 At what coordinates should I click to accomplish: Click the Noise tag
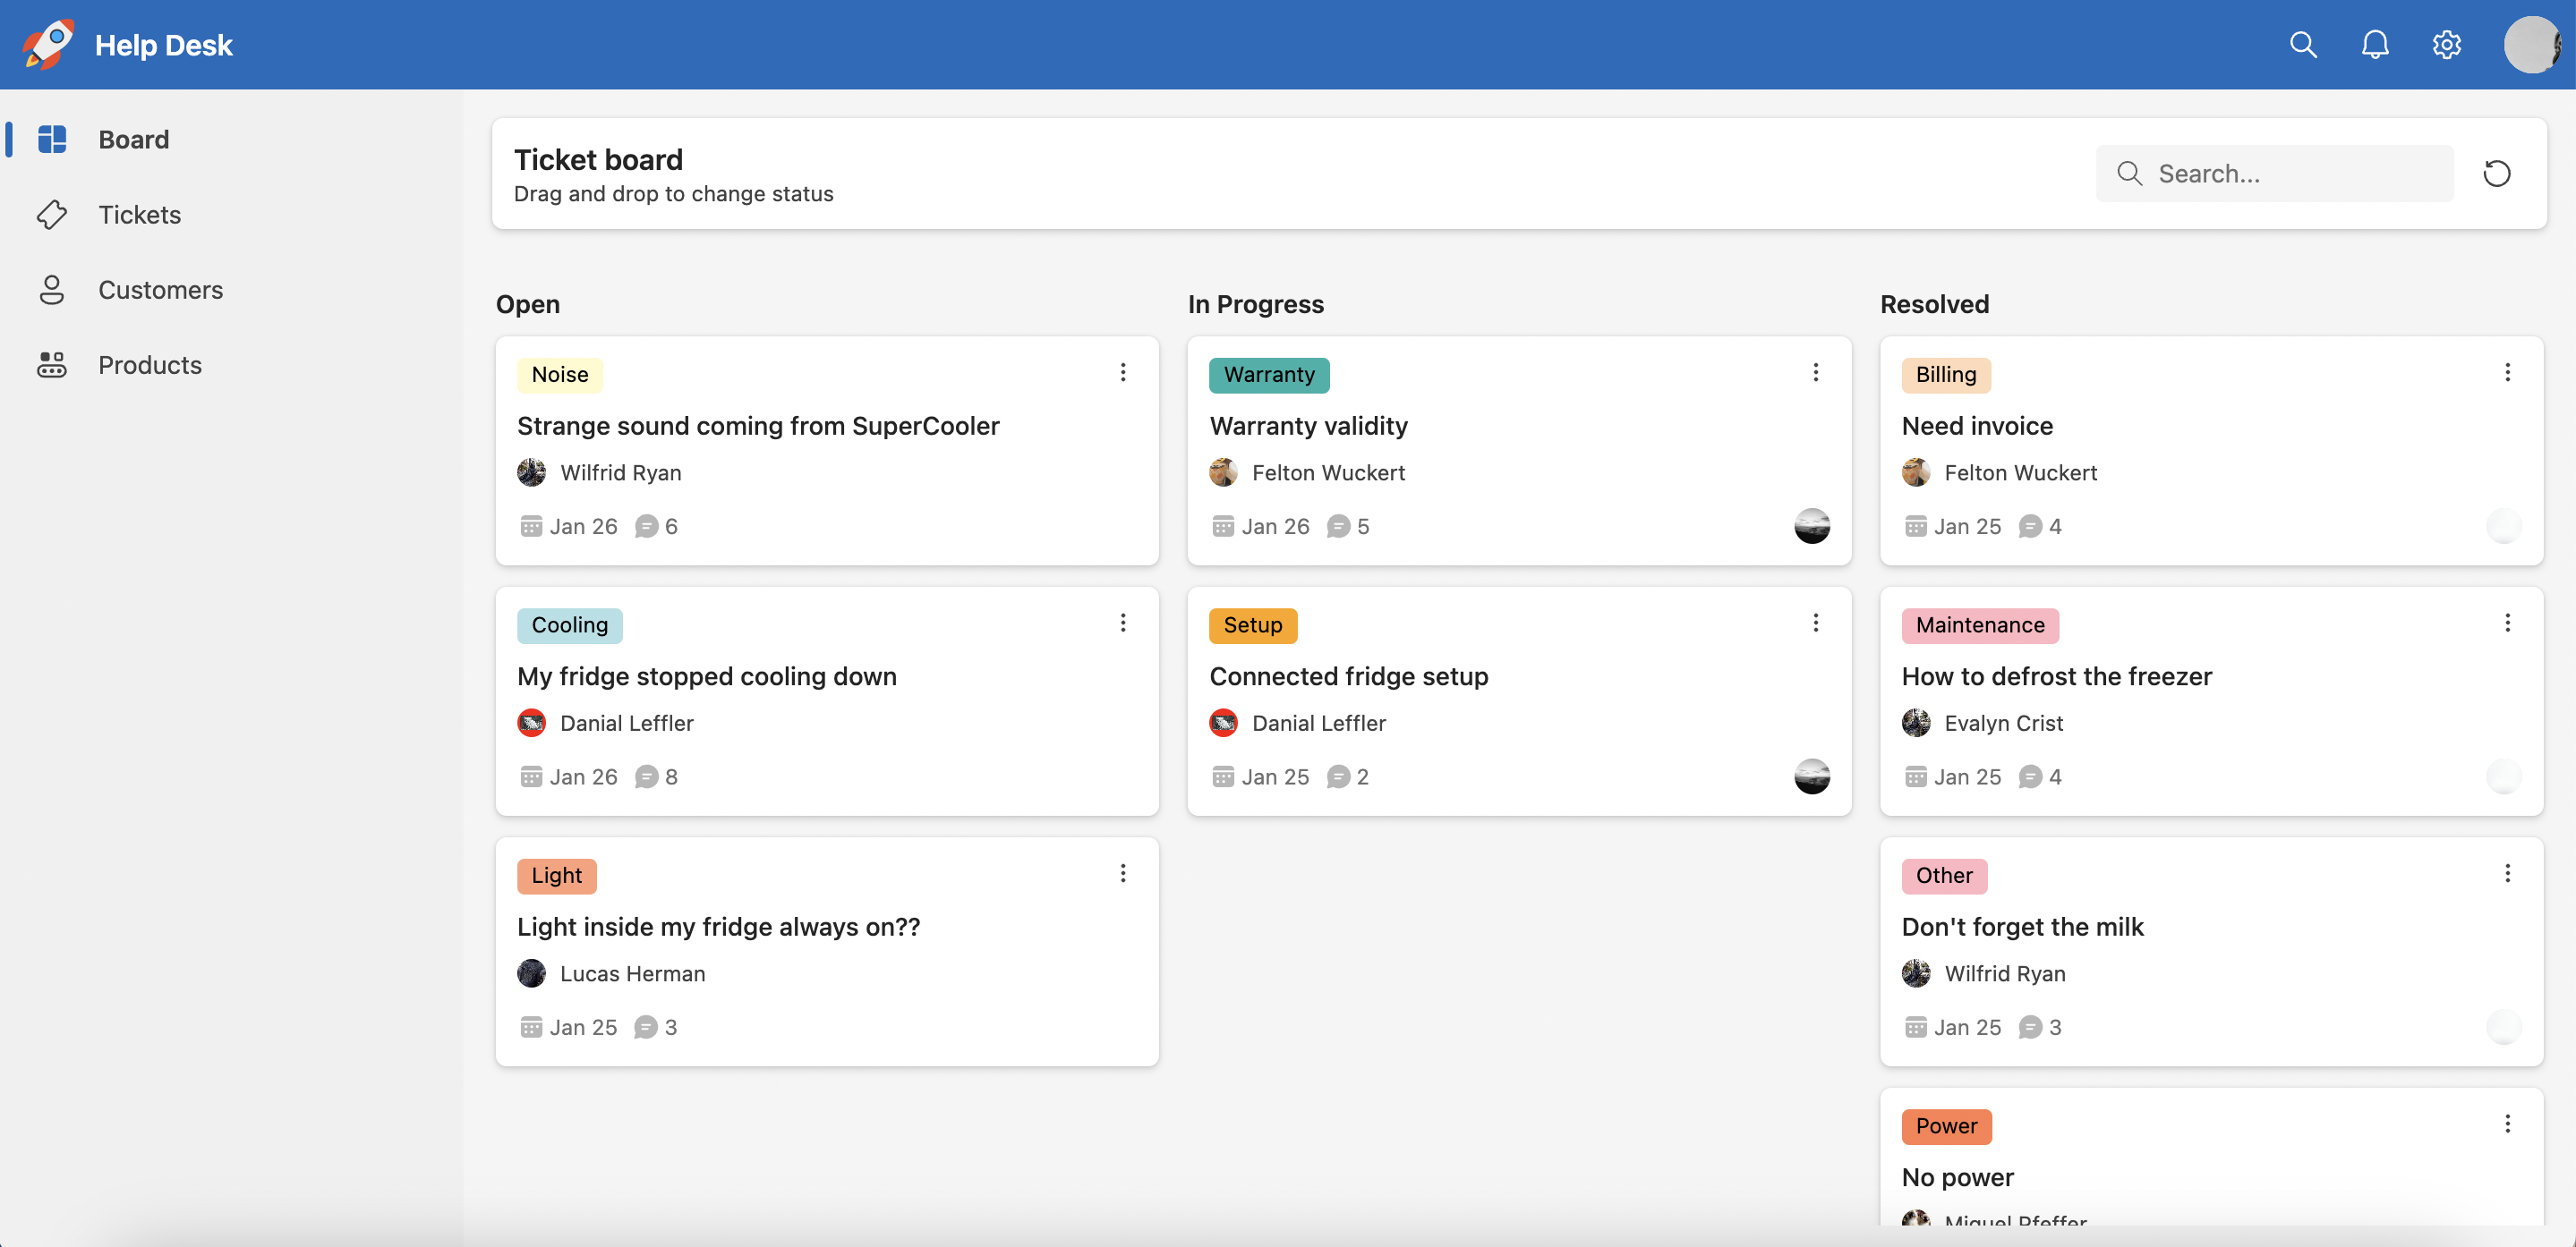(560, 375)
